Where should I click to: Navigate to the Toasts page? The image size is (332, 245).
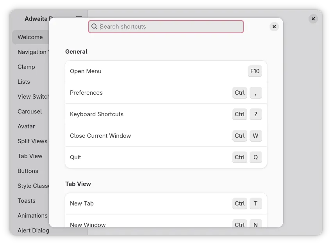pos(27,201)
